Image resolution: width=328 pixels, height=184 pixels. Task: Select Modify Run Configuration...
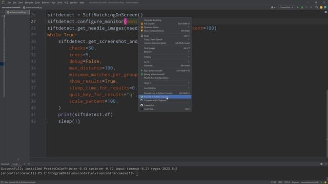pos(165,78)
